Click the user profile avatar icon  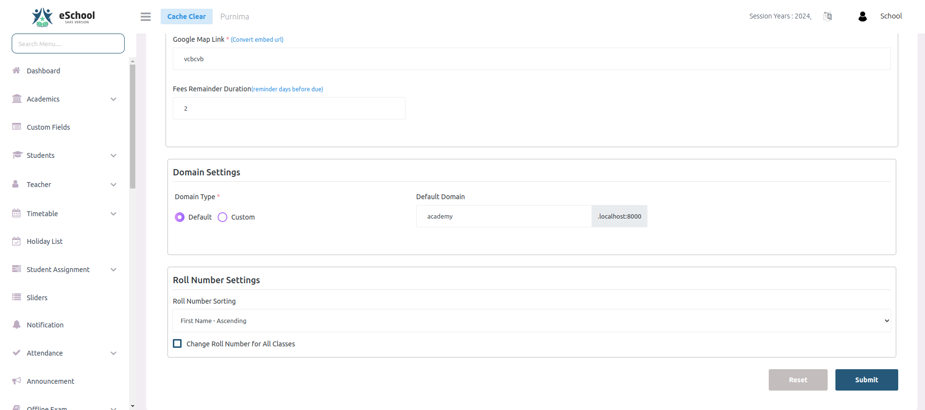coord(862,17)
